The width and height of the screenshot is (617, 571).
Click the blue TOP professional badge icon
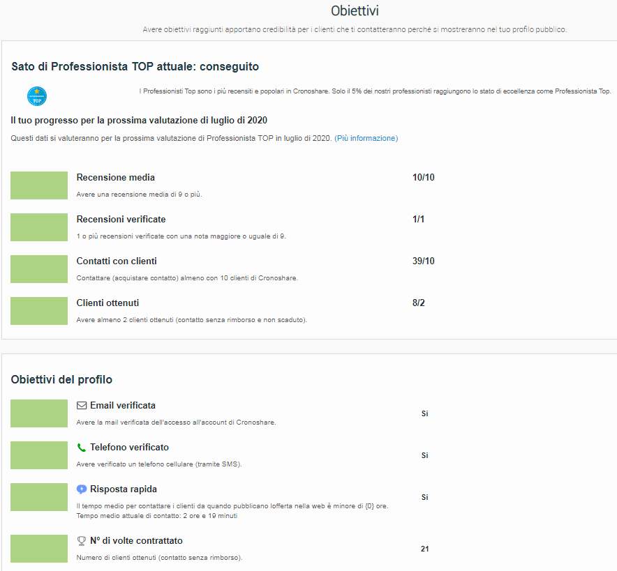[x=37, y=96]
